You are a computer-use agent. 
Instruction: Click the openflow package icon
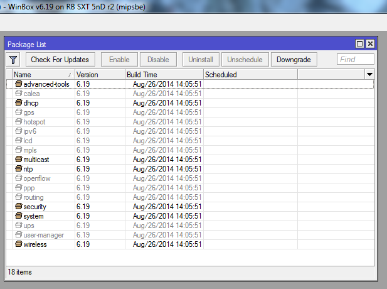coord(19,178)
